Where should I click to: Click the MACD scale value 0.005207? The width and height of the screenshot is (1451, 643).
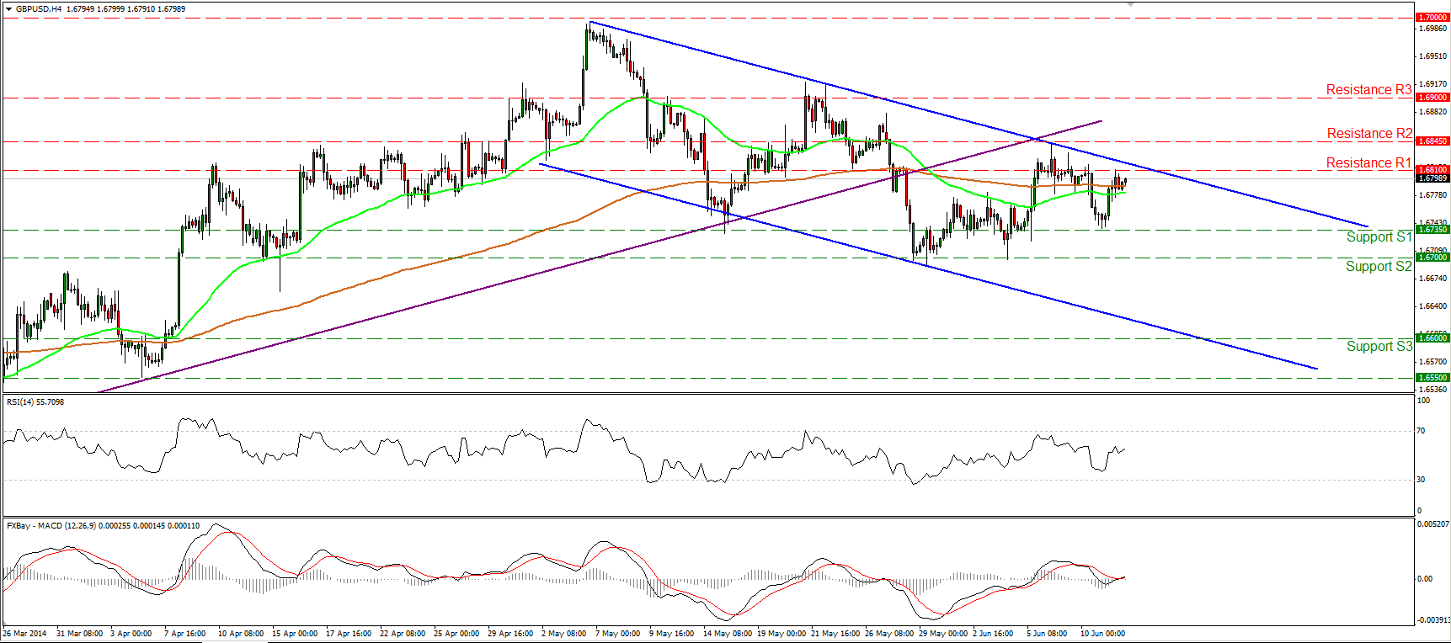click(1432, 524)
